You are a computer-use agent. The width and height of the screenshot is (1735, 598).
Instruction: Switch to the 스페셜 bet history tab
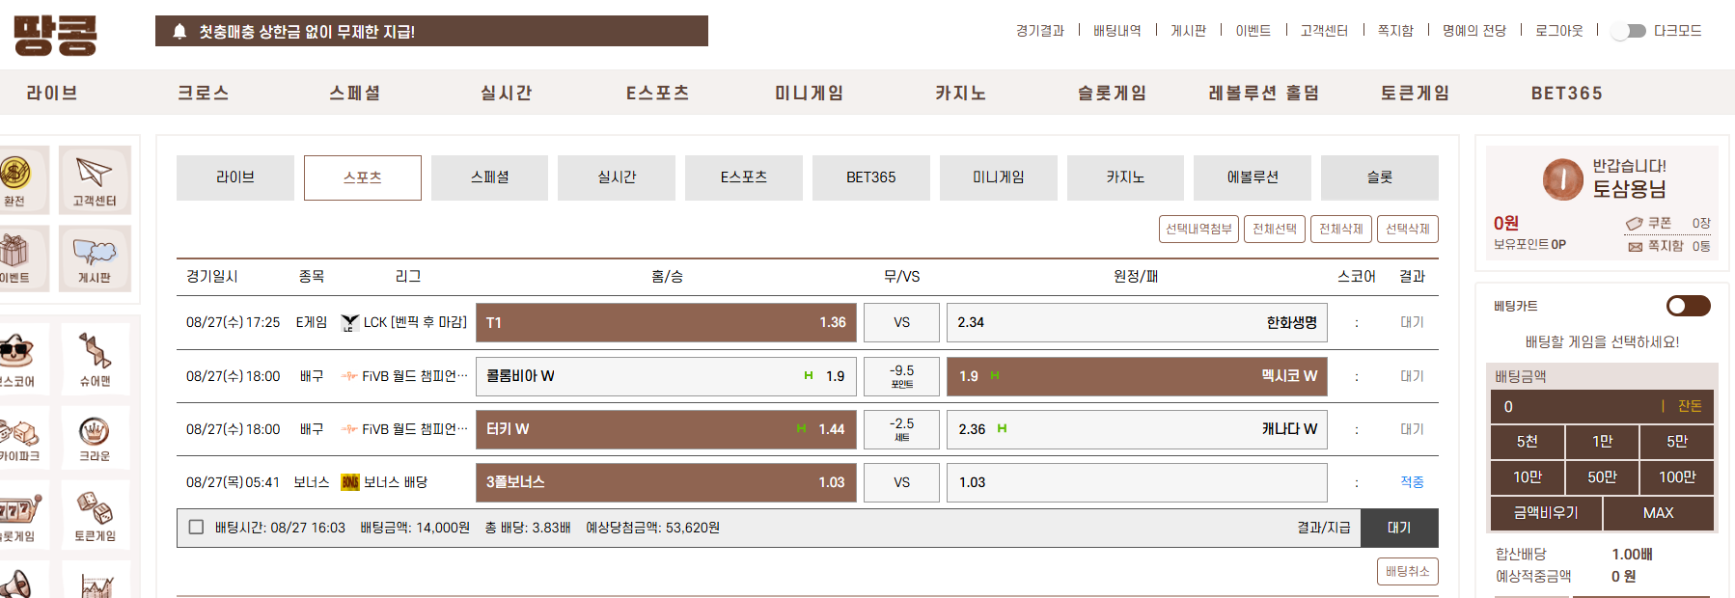(x=490, y=177)
